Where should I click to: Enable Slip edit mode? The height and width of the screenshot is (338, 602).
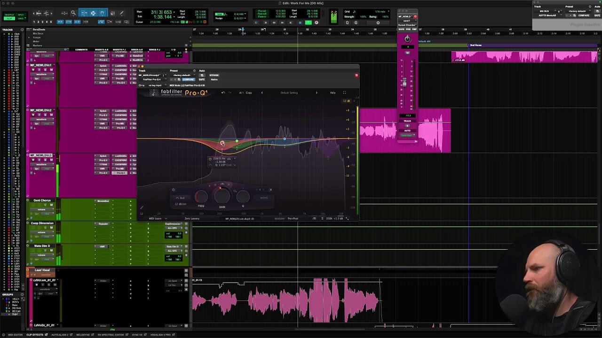pos(9,19)
